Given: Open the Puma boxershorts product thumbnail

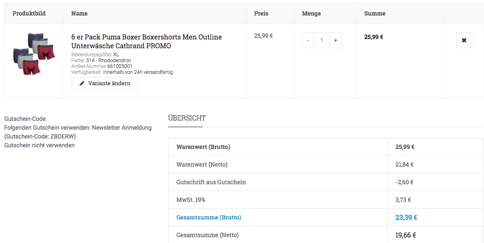Looking at the screenshot, I should pos(34,54).
